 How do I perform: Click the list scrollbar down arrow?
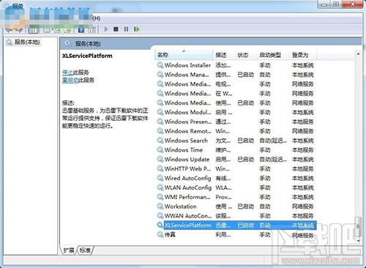click(358, 240)
